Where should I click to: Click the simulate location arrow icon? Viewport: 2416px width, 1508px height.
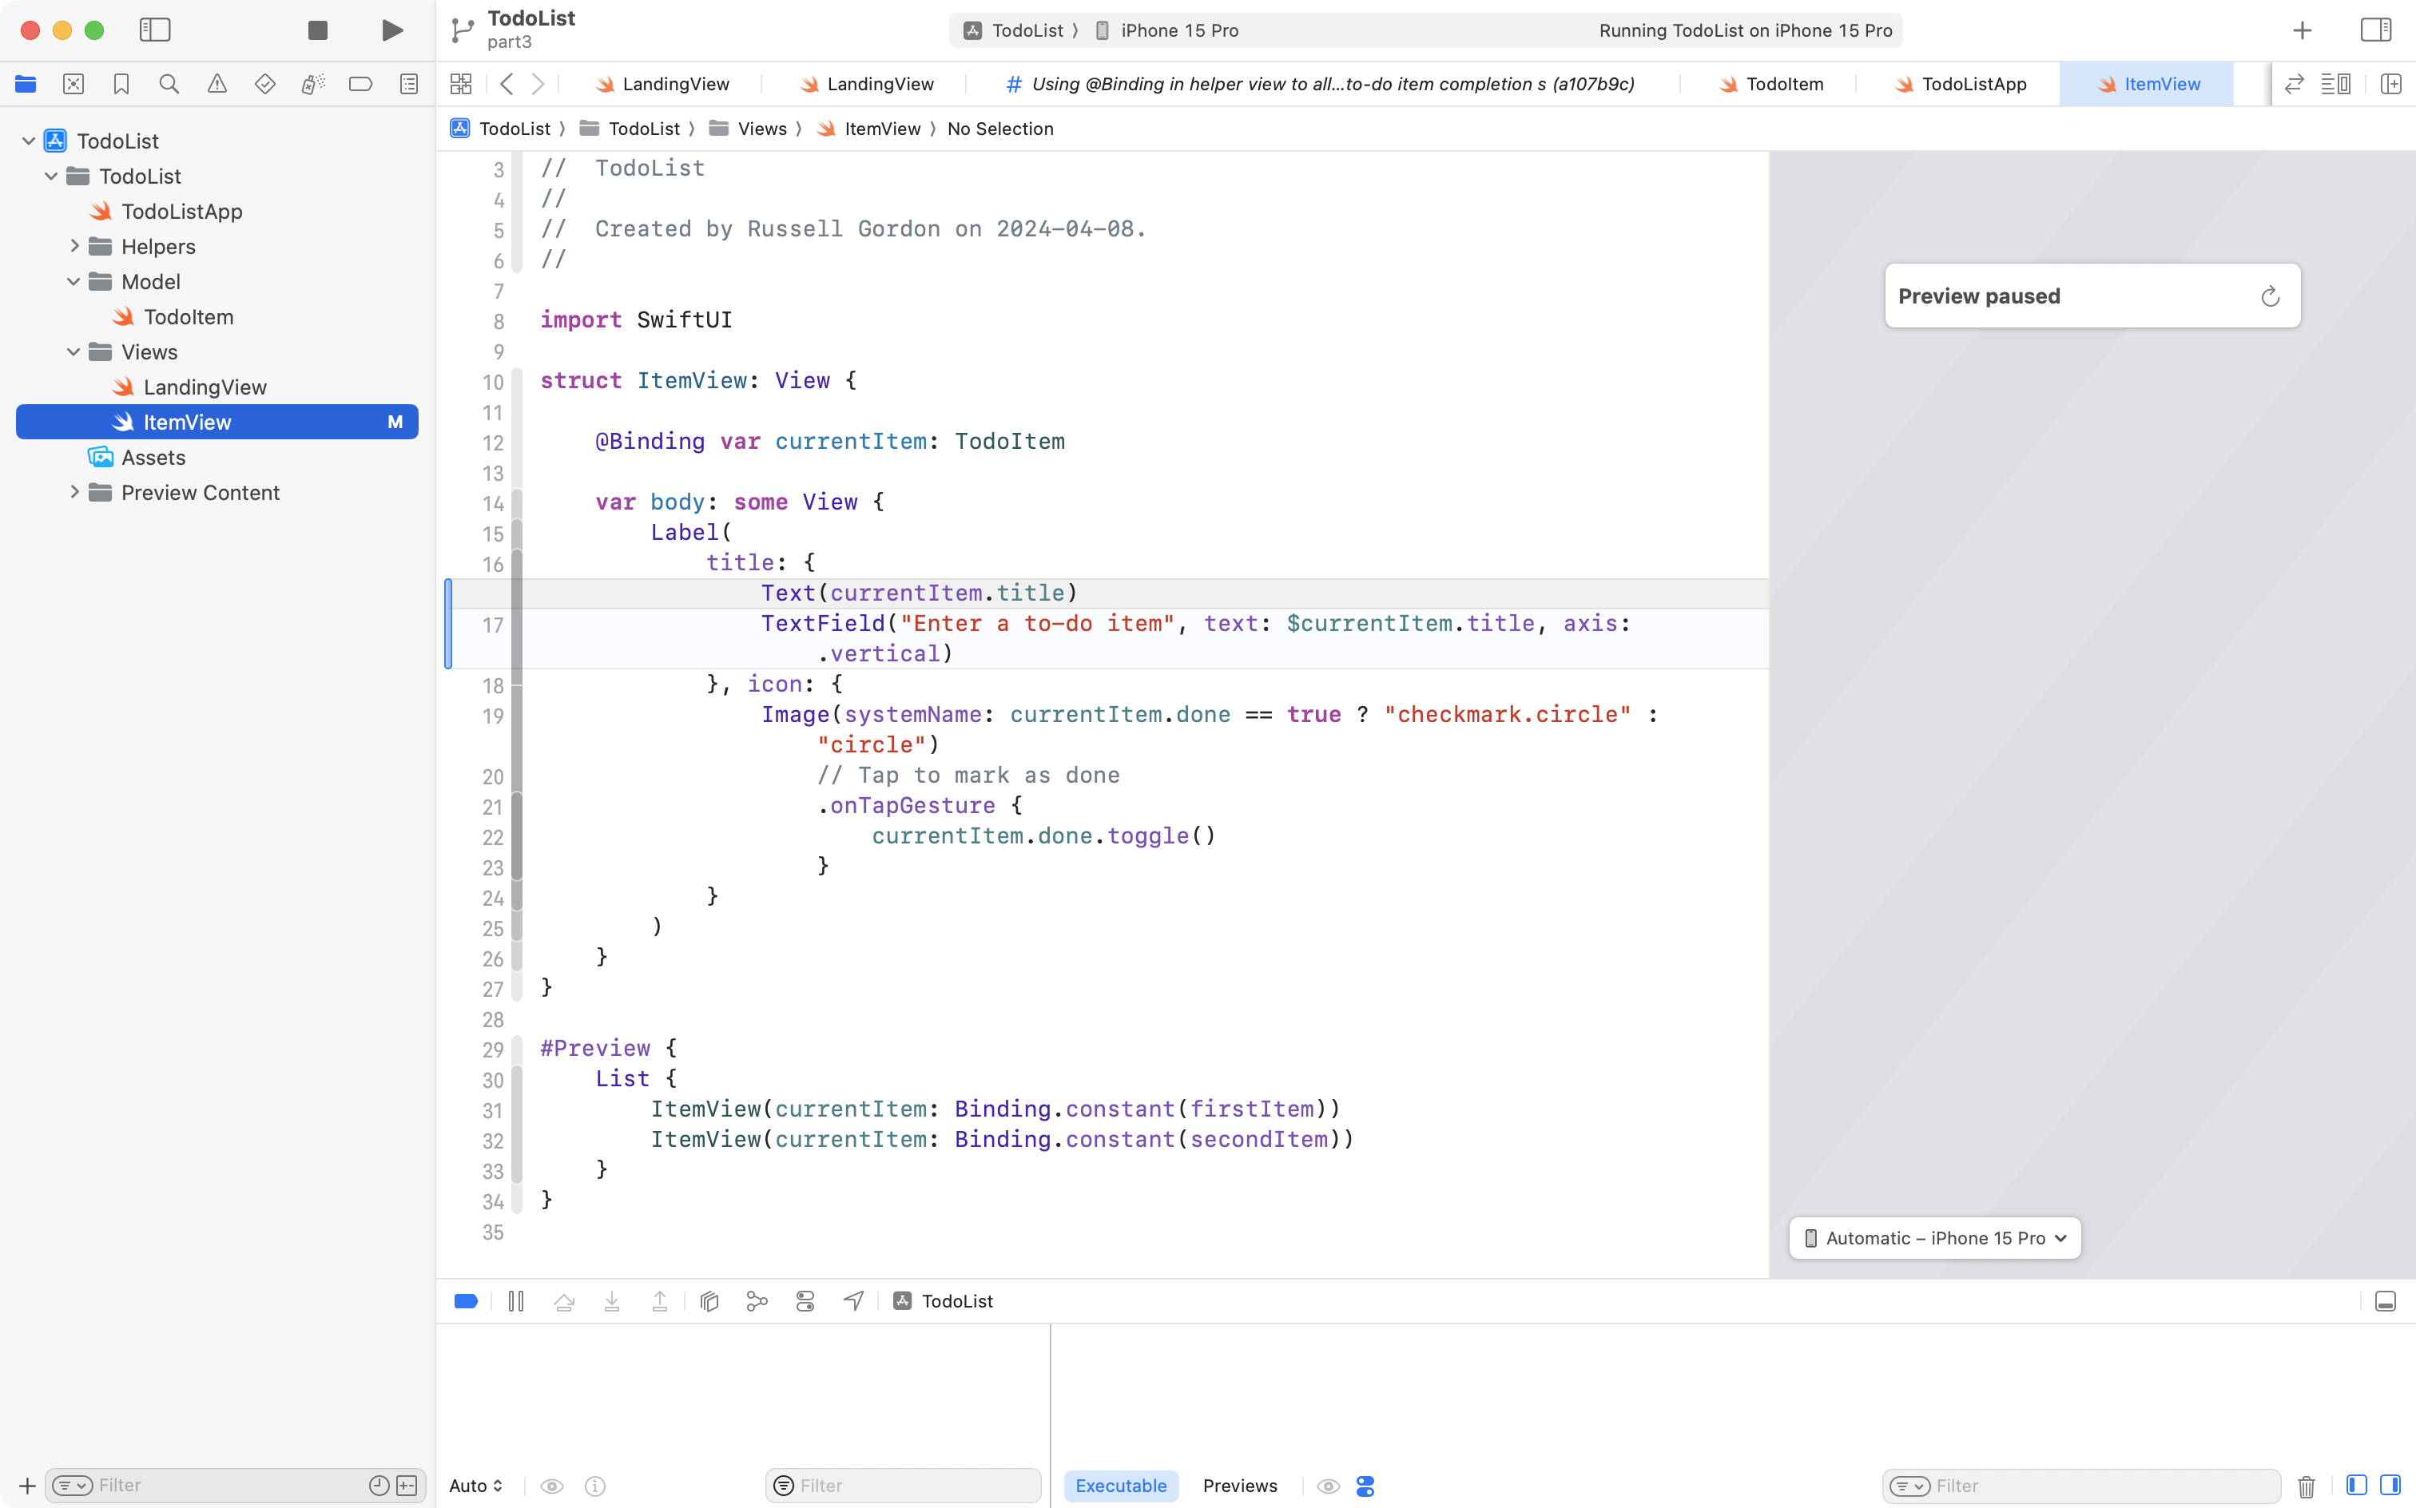point(852,1300)
